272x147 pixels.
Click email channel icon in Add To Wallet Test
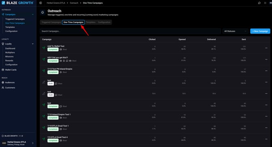click(61, 50)
